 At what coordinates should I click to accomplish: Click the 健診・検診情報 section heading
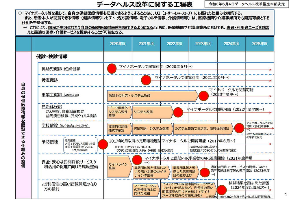(x=52, y=57)
